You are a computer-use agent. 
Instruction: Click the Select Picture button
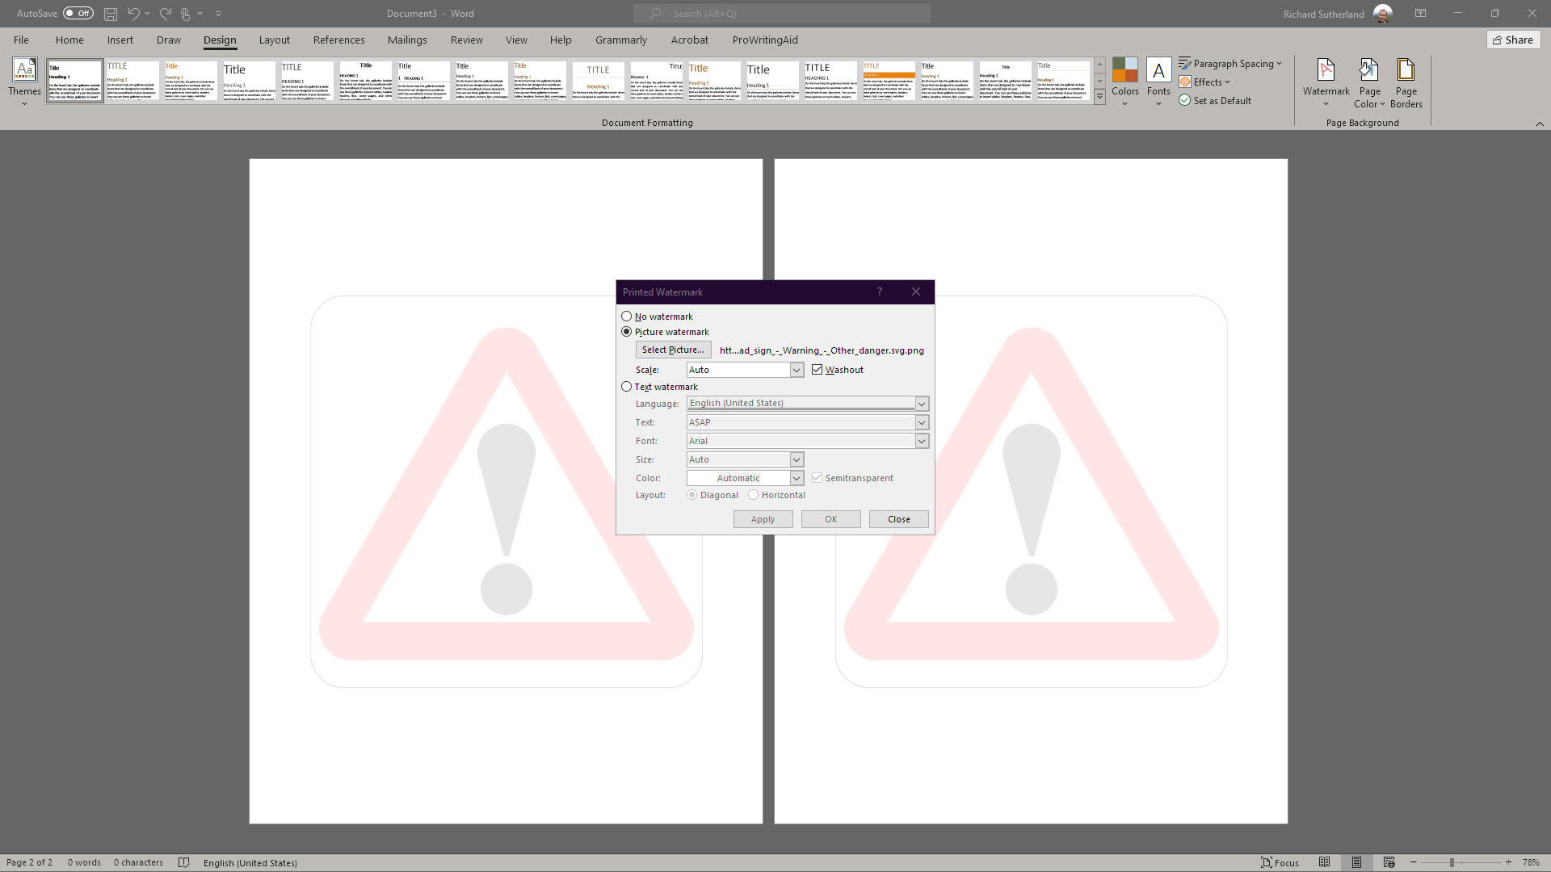click(672, 350)
